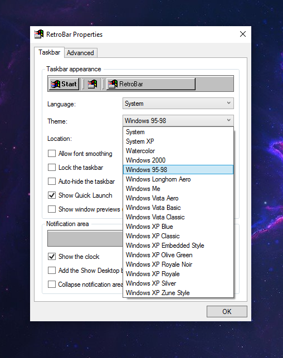Open the Language dropdown

[178, 104]
